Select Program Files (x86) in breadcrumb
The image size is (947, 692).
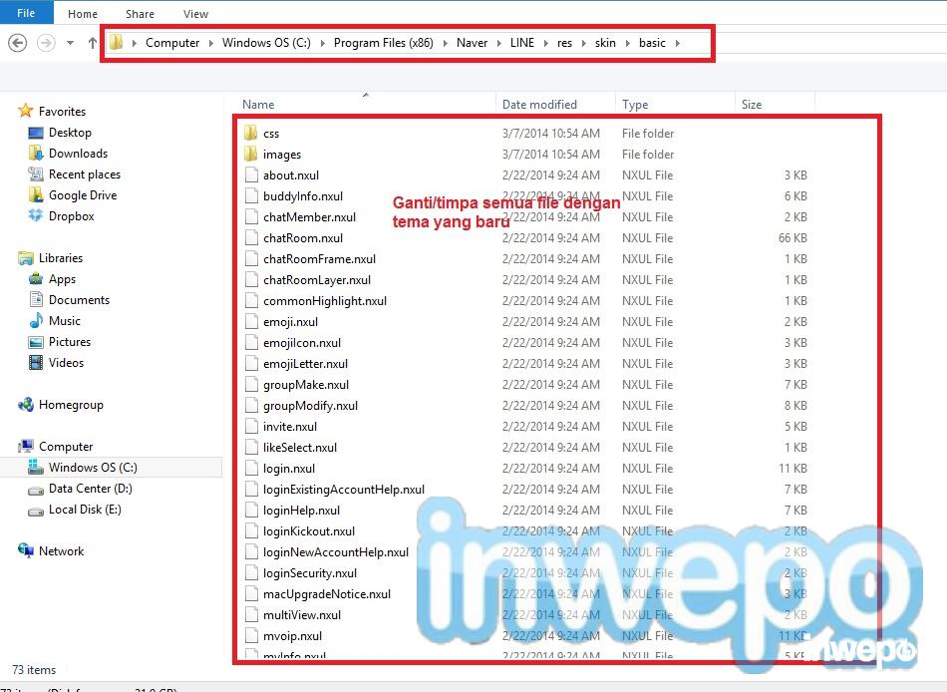point(384,43)
